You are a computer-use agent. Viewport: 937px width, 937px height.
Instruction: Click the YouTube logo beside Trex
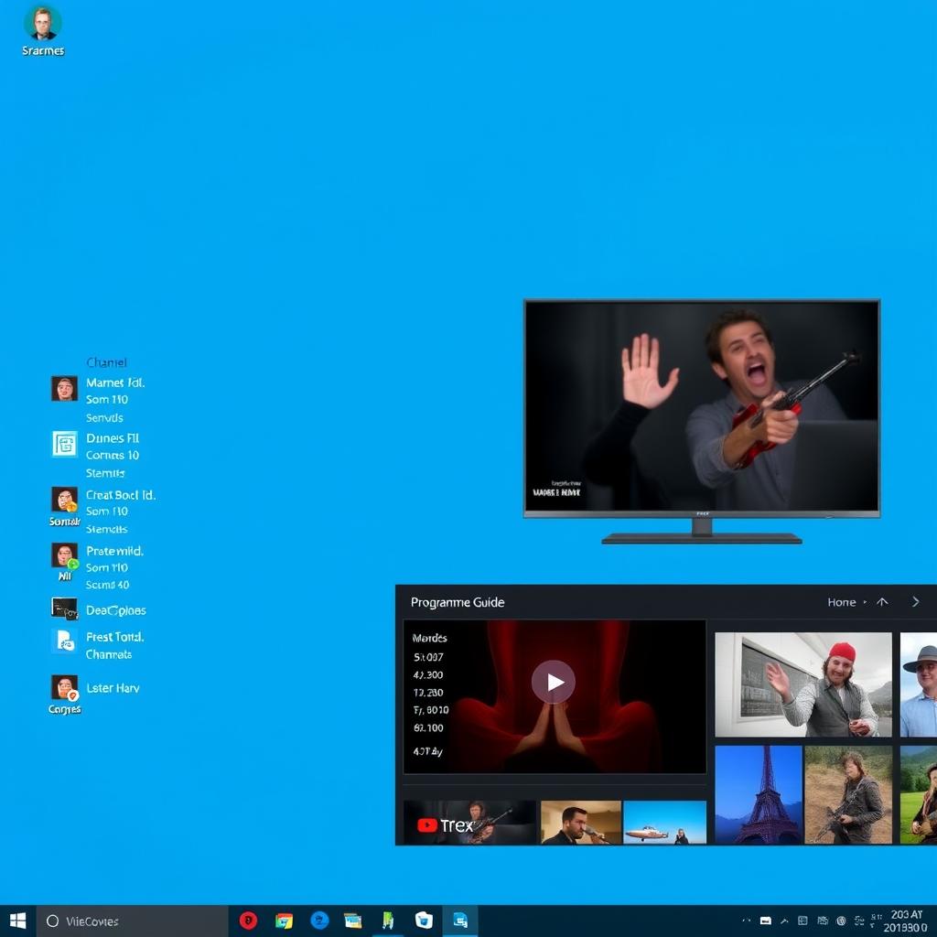point(426,824)
